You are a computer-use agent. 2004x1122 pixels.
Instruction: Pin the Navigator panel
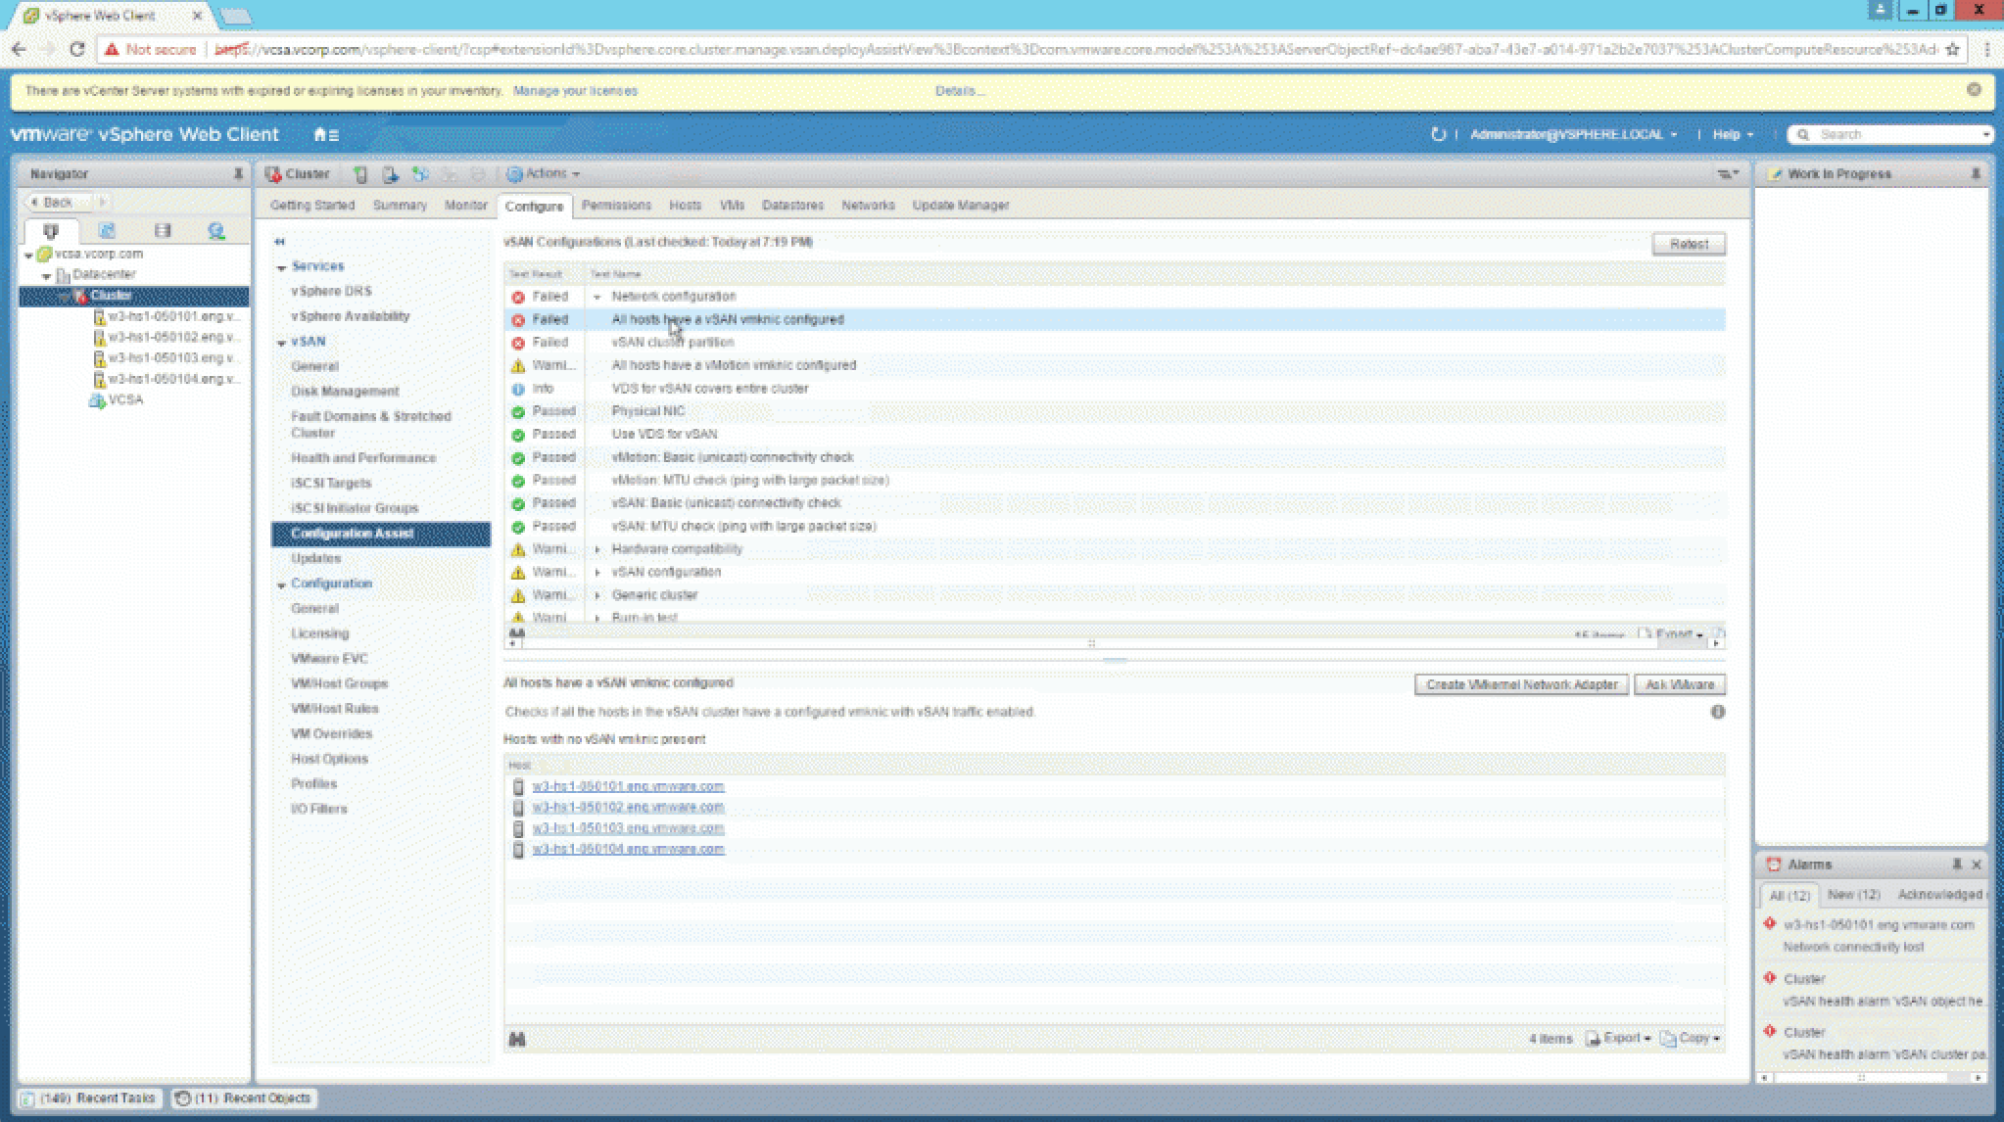tap(237, 173)
